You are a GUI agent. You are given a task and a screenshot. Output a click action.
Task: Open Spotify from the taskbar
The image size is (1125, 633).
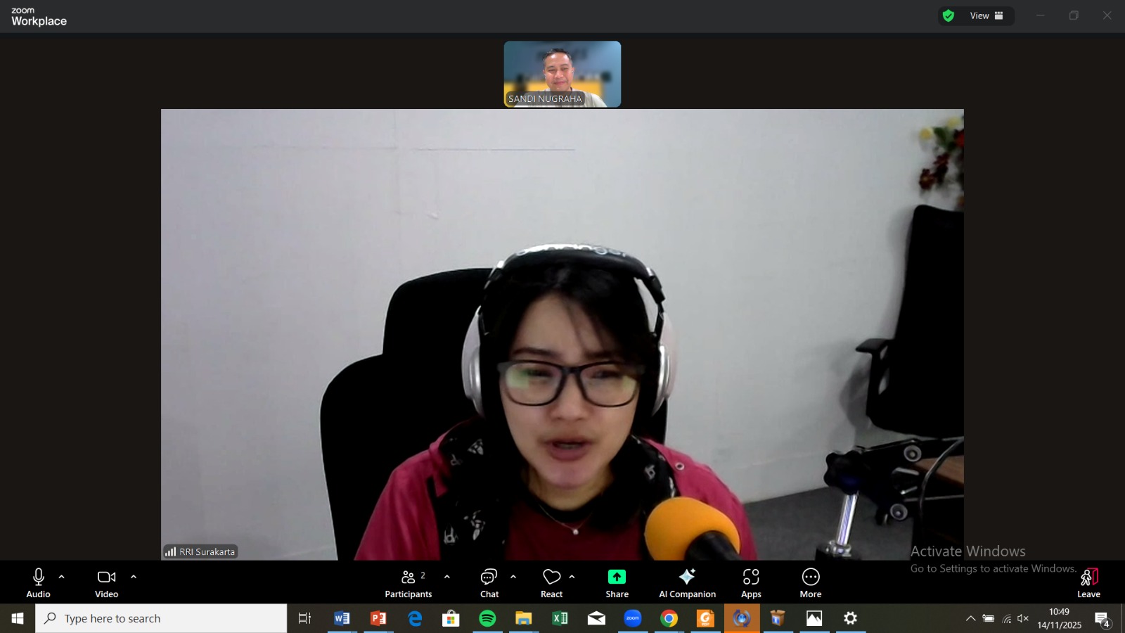pos(487,618)
